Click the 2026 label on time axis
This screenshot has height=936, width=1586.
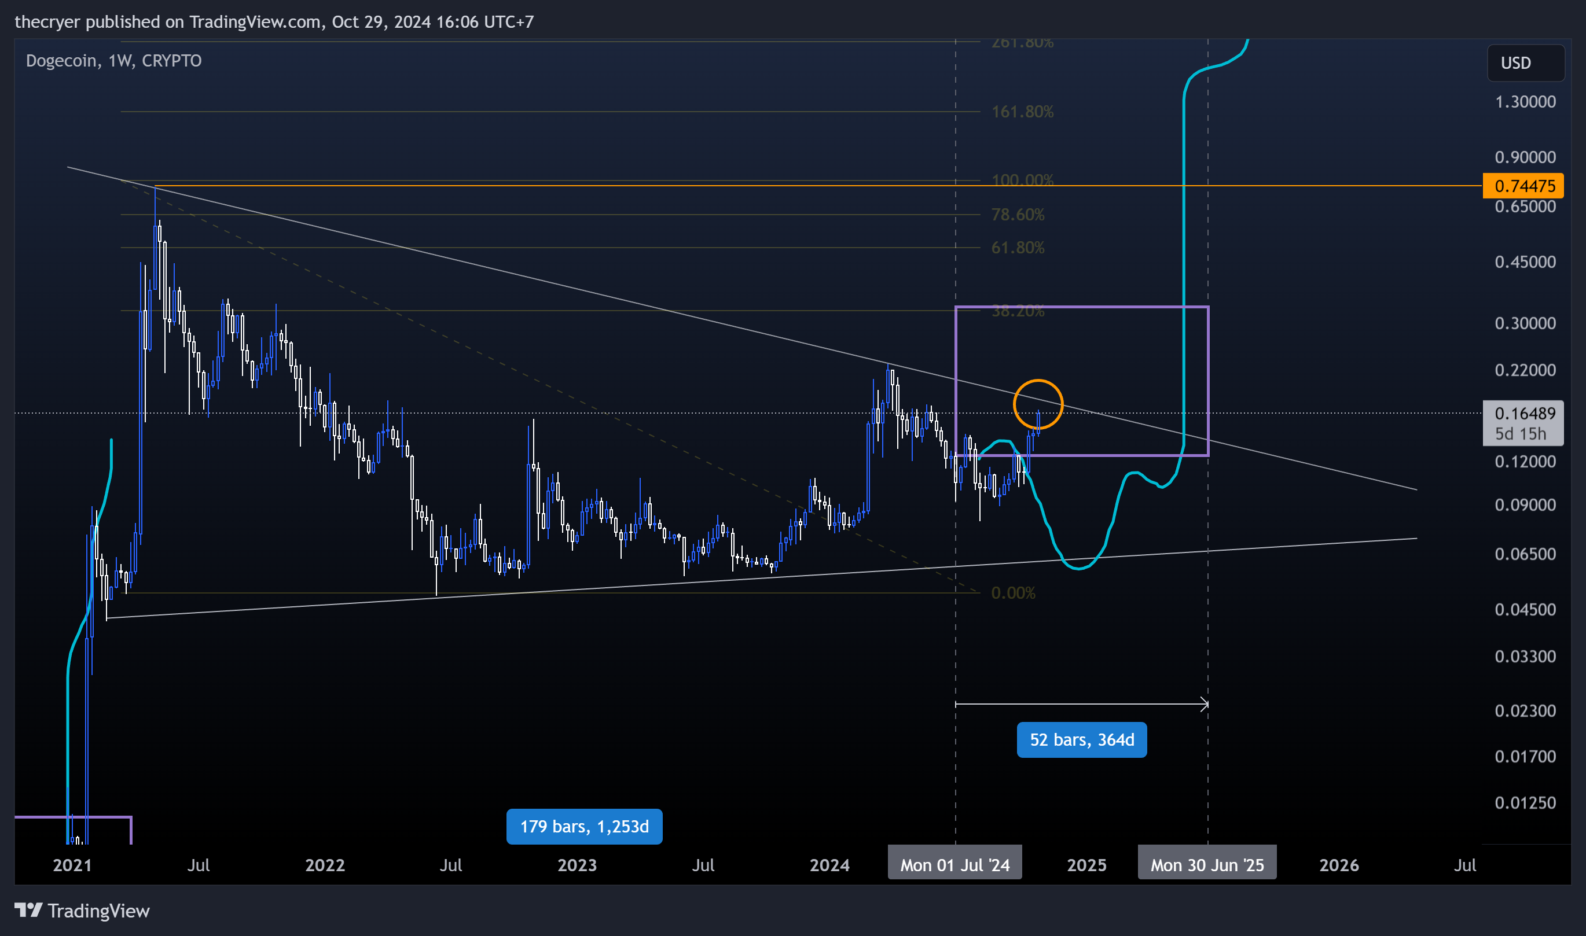coord(1339,865)
